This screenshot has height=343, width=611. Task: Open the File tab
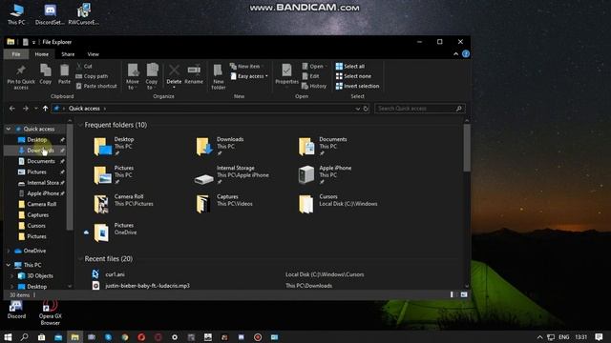point(16,54)
